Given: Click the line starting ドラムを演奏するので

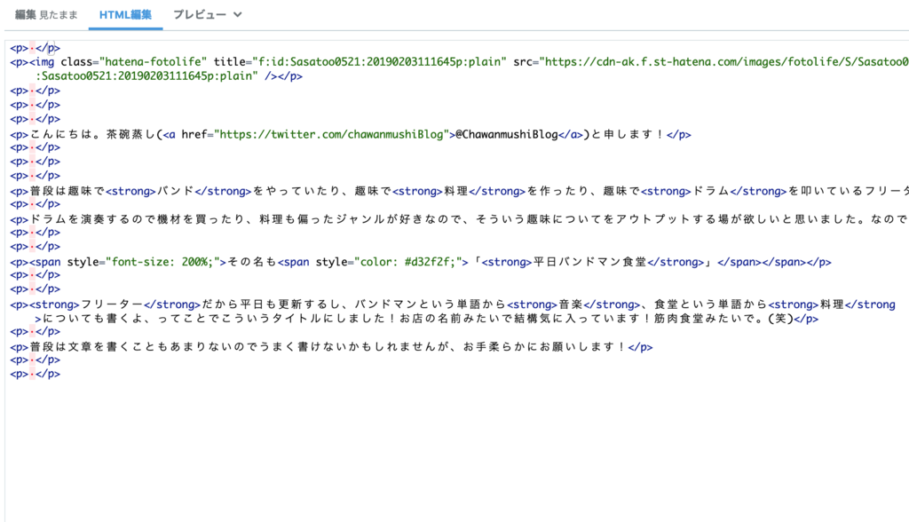Looking at the screenshot, I should [x=459, y=219].
